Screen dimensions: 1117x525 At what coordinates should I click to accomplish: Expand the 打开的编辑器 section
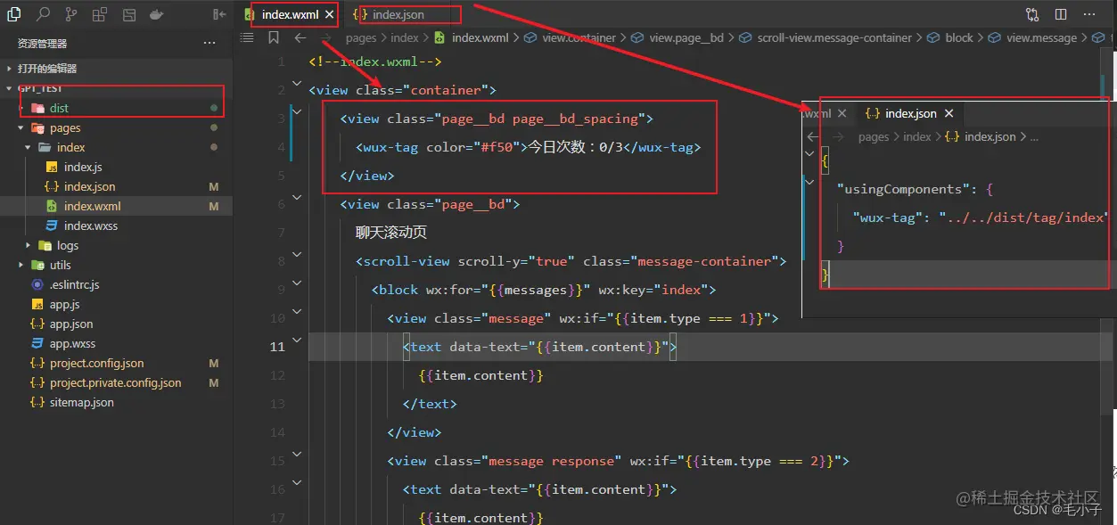click(x=47, y=69)
